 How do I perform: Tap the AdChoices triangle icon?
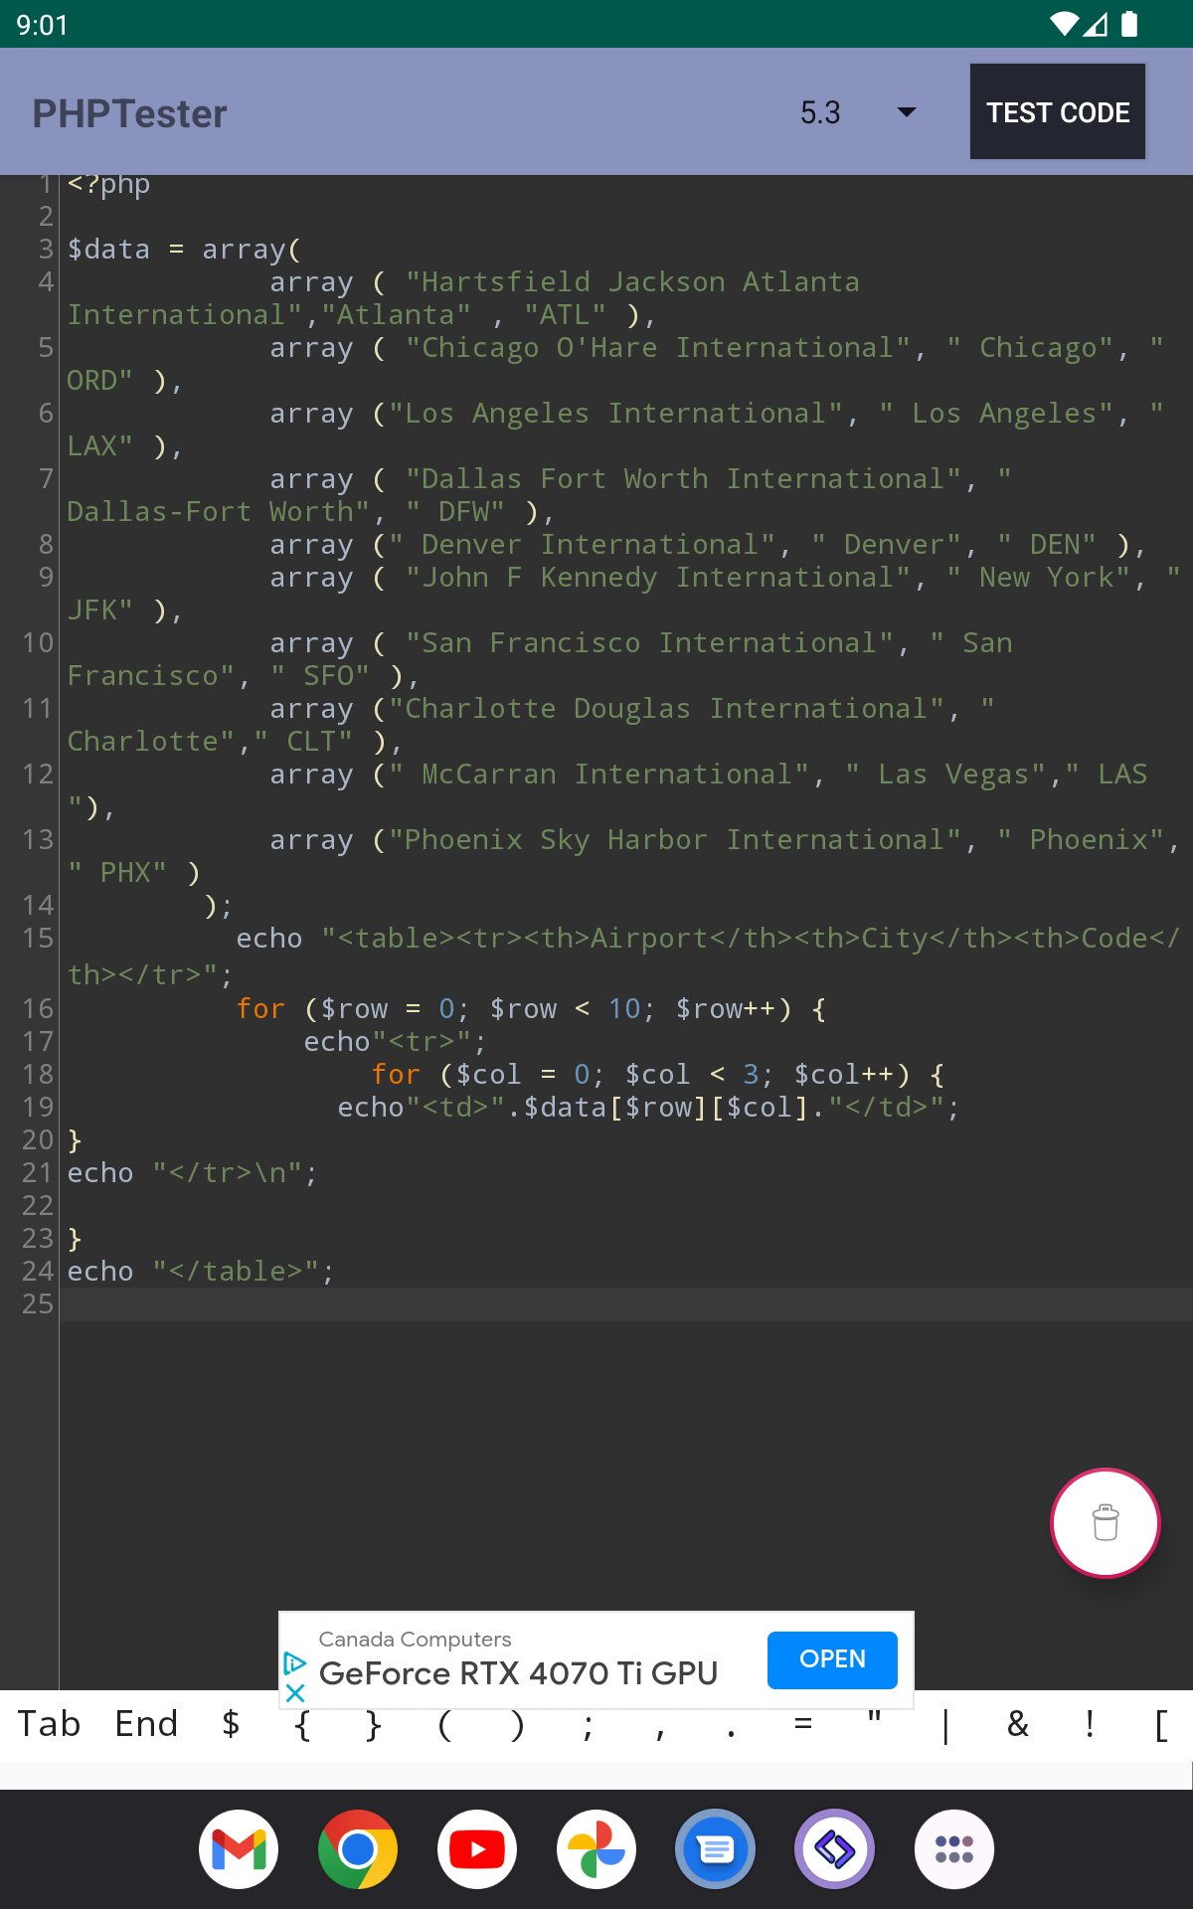pos(295,1662)
